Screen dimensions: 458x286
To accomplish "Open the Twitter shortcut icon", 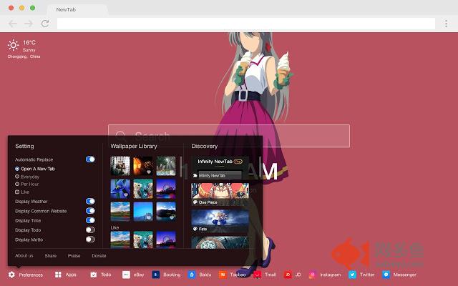I will [x=353, y=275].
